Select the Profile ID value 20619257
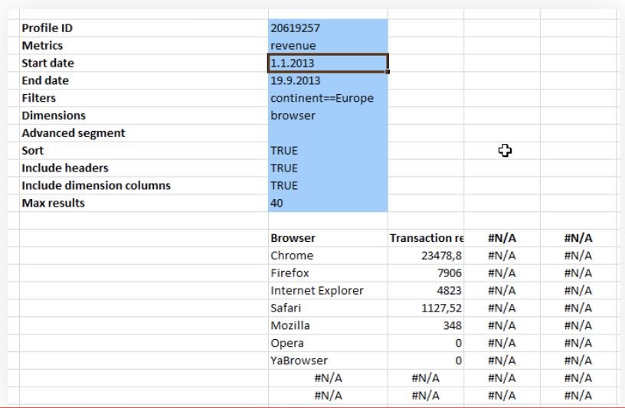This screenshot has width=625, height=408. 328,28
